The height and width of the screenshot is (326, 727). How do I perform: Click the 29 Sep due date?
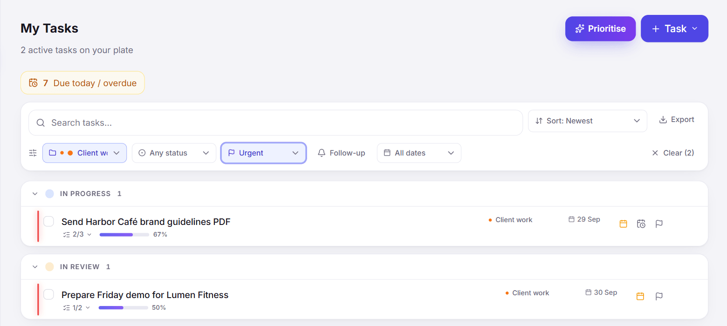pyautogui.click(x=584, y=219)
